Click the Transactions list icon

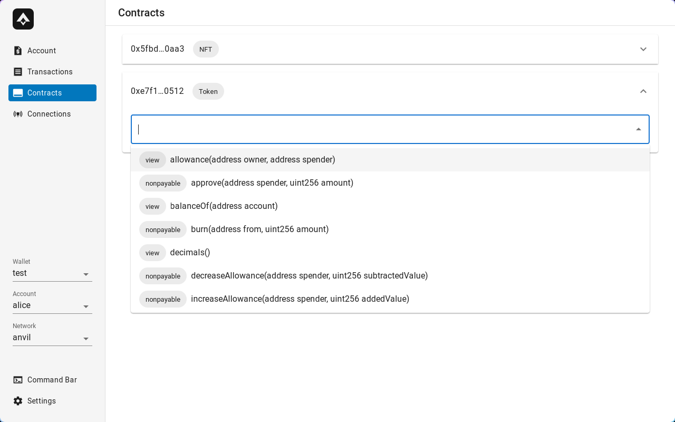[18, 72]
